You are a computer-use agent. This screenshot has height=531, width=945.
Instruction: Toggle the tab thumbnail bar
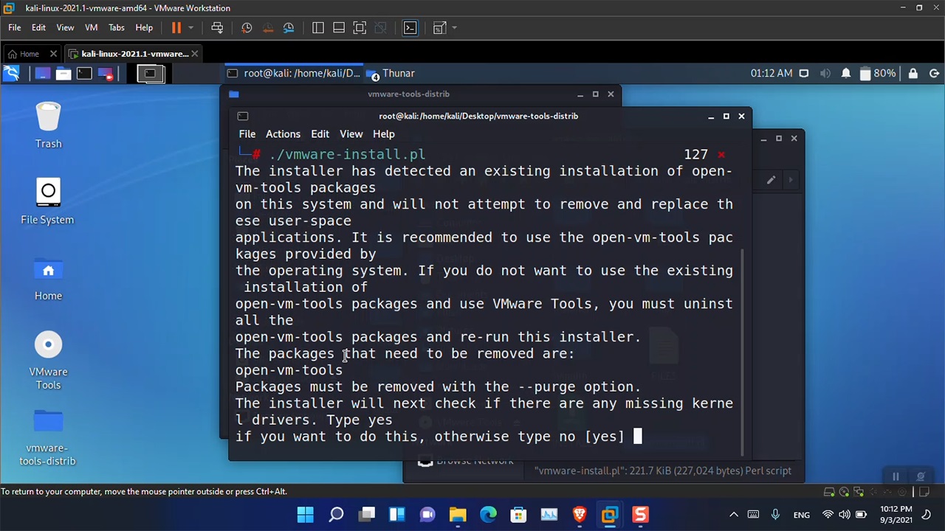coord(338,28)
